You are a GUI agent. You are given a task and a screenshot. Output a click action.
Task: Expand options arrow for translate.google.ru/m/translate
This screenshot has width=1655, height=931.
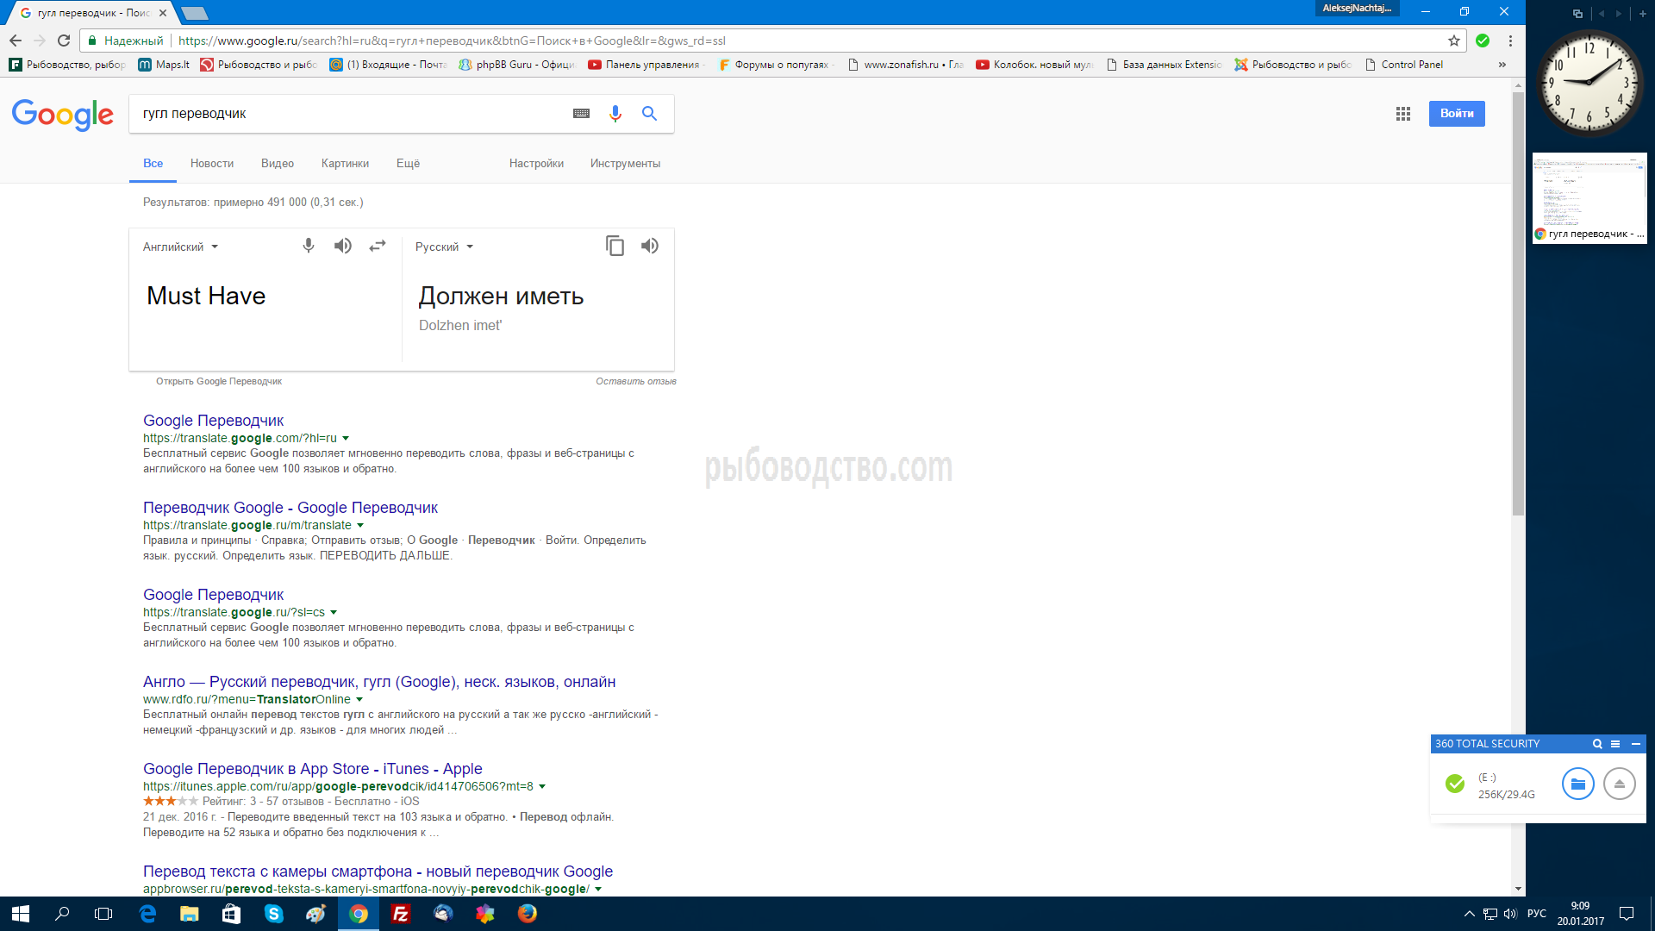coord(360,525)
